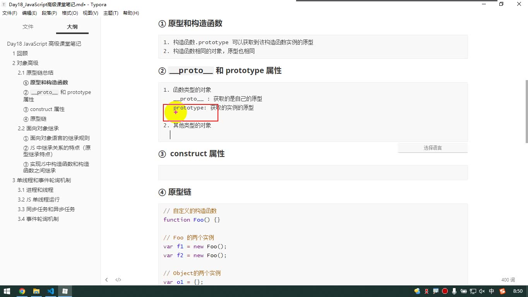The height and width of the screenshot is (297, 528).
Task: Click the line 1. 函数类型的对象
Action: click(x=187, y=90)
